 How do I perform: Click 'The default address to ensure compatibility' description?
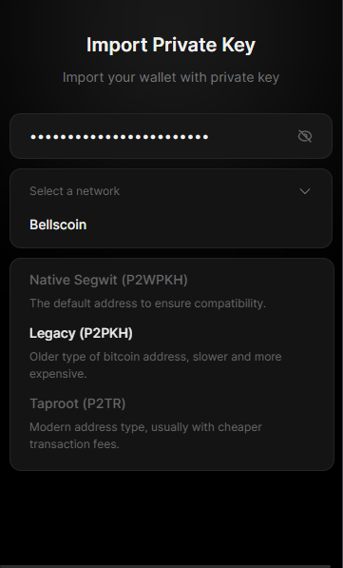point(147,304)
